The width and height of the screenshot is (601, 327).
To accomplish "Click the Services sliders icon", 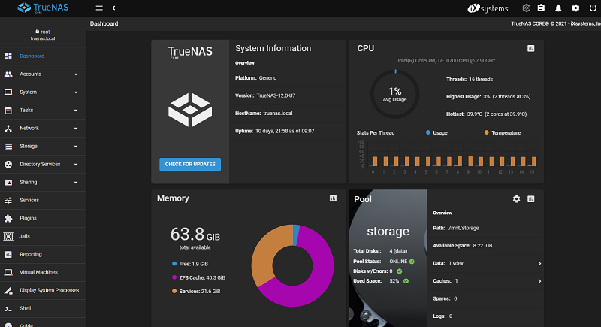I will (x=8, y=200).
